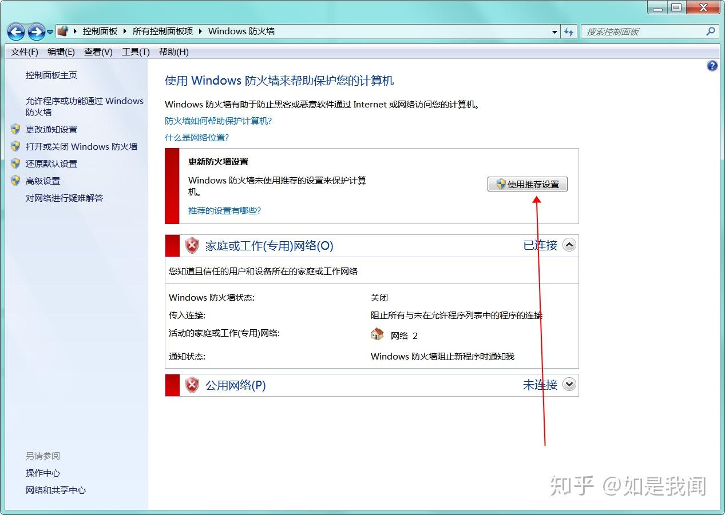725x515 pixels.
Task: Open 防火墙如何帮助保护计算机? help link
Action: 219,121
